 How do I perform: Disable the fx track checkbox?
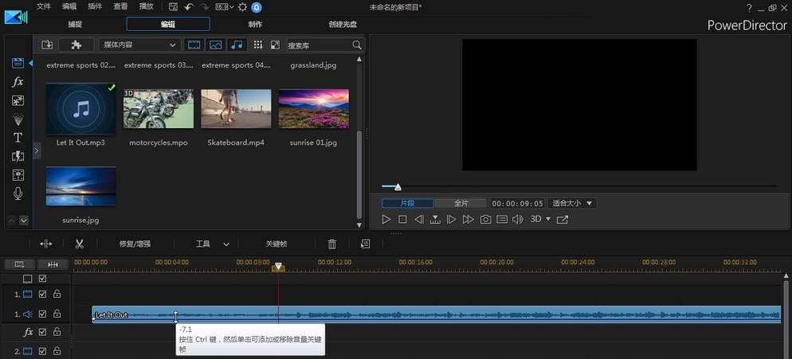point(43,332)
